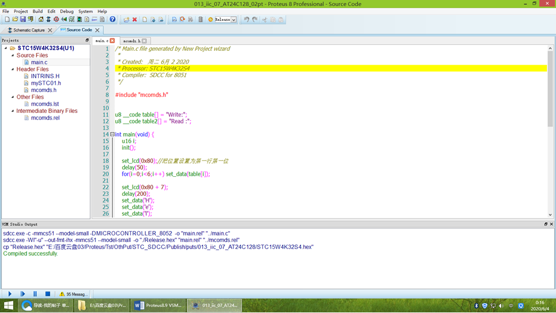Viewport: 556px width, 313px height.
Task: Click the volume icon in system tray
Action: [501, 306]
